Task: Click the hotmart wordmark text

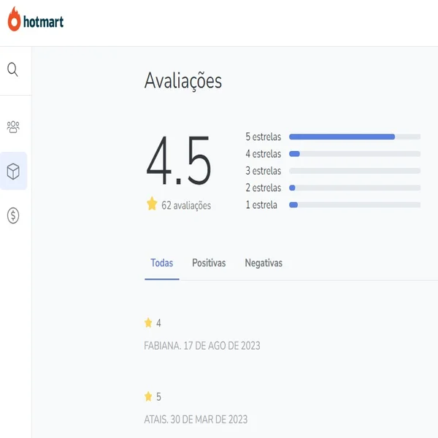Action: [44, 22]
